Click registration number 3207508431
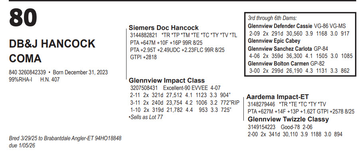 [144, 87]
